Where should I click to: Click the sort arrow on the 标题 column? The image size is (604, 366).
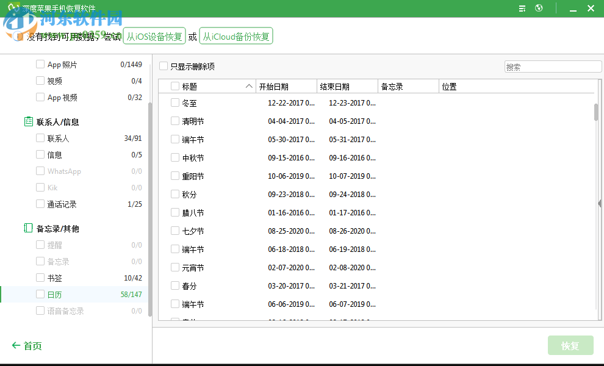click(x=250, y=86)
